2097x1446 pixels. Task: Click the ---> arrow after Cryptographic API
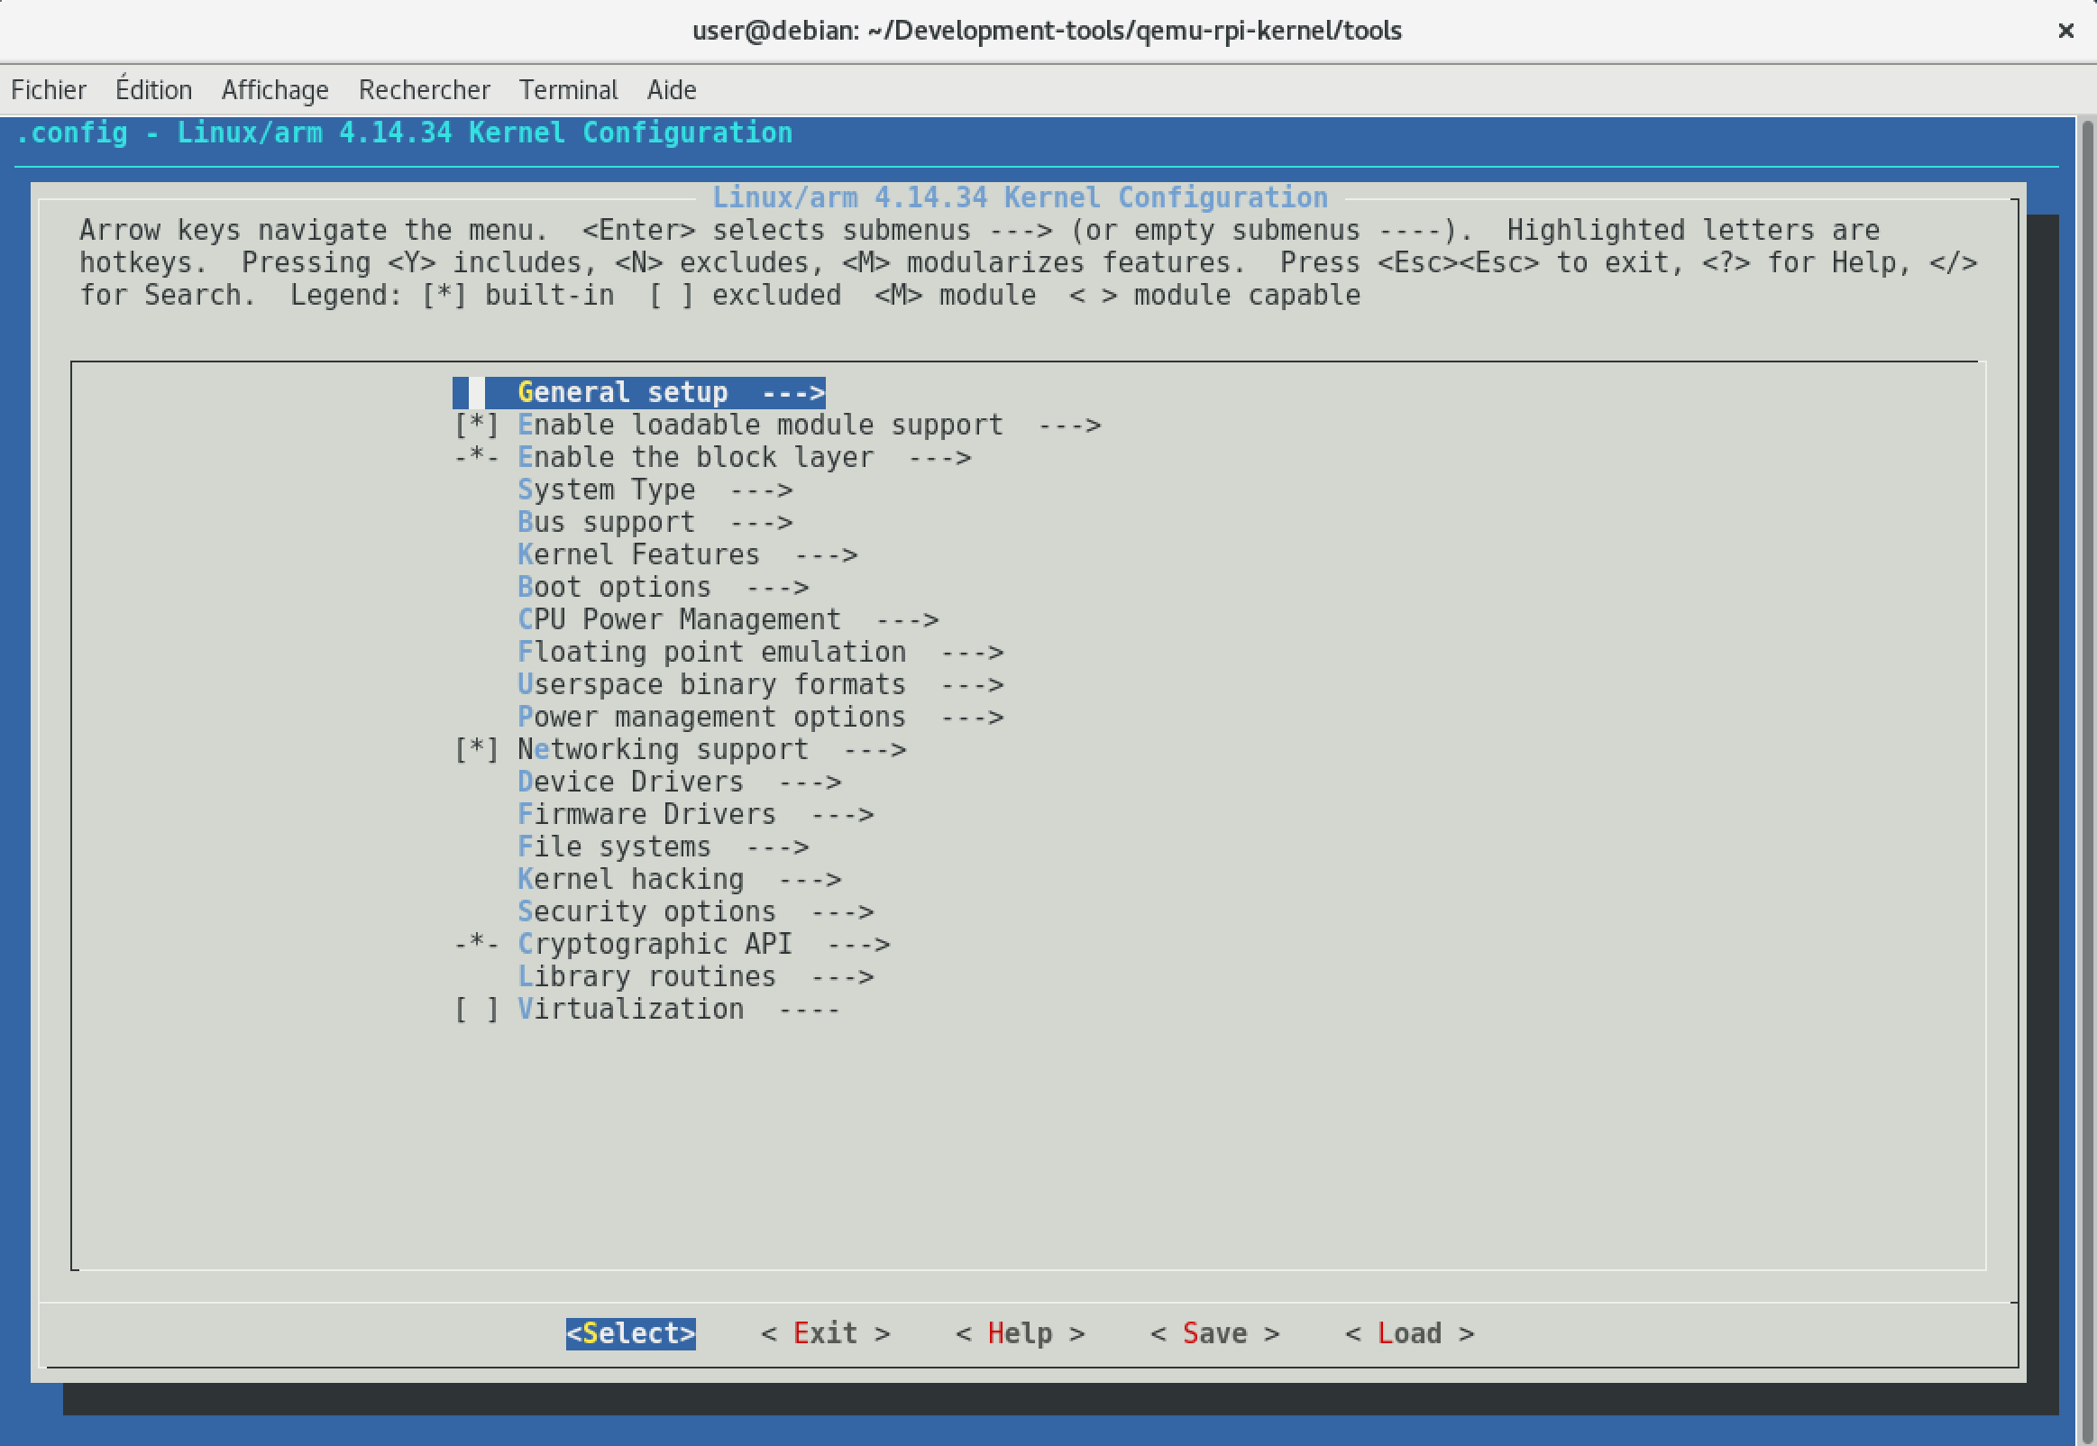point(859,944)
